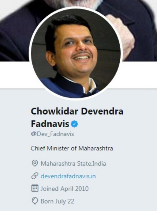Click the location pin icon
Image resolution: width=157 pixels, height=211 pixels.
[x=35, y=163]
